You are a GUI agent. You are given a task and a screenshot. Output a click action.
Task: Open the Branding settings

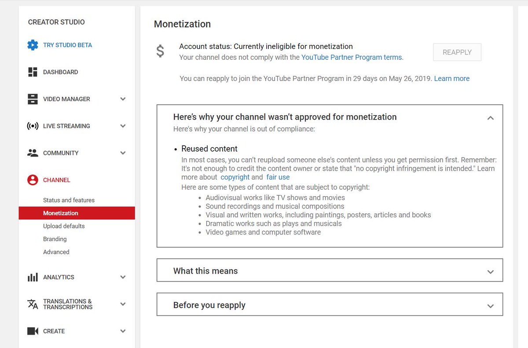coord(55,239)
